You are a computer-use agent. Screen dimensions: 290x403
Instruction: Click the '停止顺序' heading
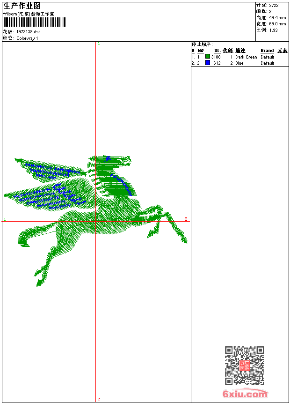(x=202, y=45)
